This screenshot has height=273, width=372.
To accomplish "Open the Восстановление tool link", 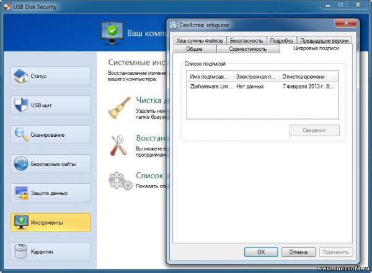I will 152,138.
